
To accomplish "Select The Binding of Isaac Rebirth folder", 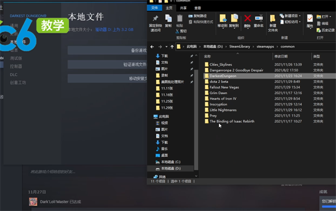I will tap(232, 121).
